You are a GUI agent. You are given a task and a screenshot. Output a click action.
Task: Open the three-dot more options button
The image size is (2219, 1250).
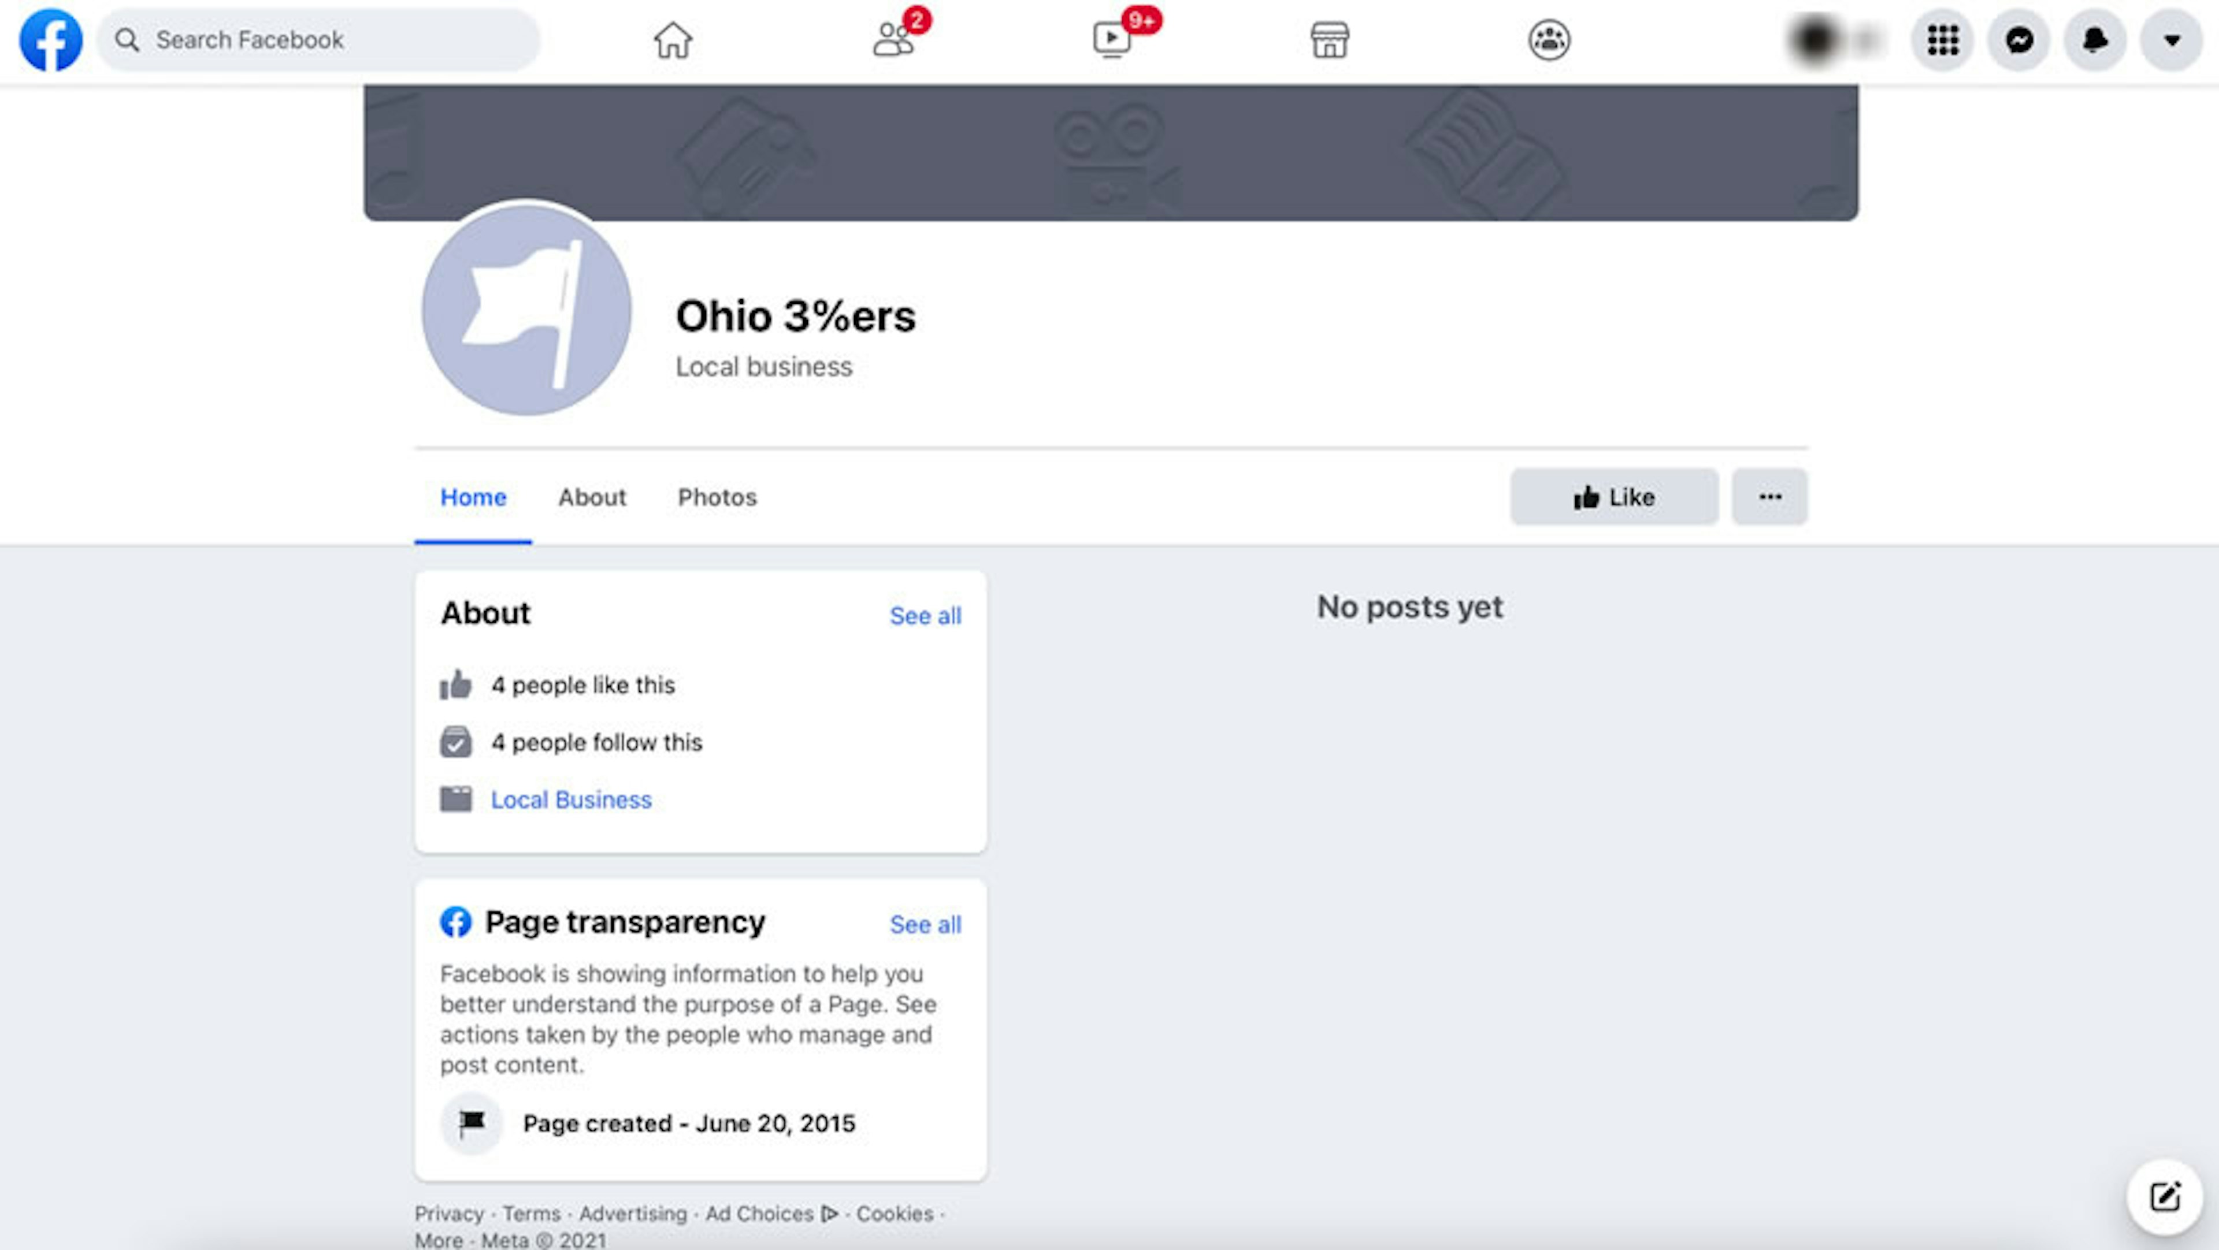click(1770, 497)
